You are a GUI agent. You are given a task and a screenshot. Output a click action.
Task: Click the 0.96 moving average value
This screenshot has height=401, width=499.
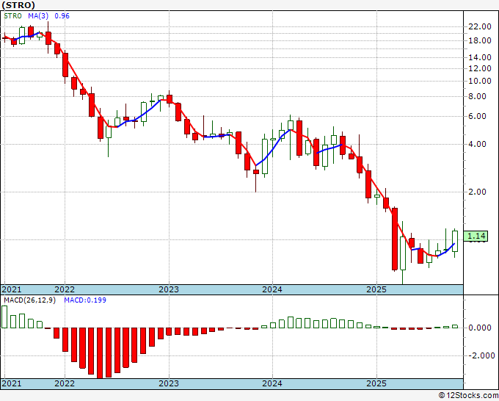[x=62, y=16]
